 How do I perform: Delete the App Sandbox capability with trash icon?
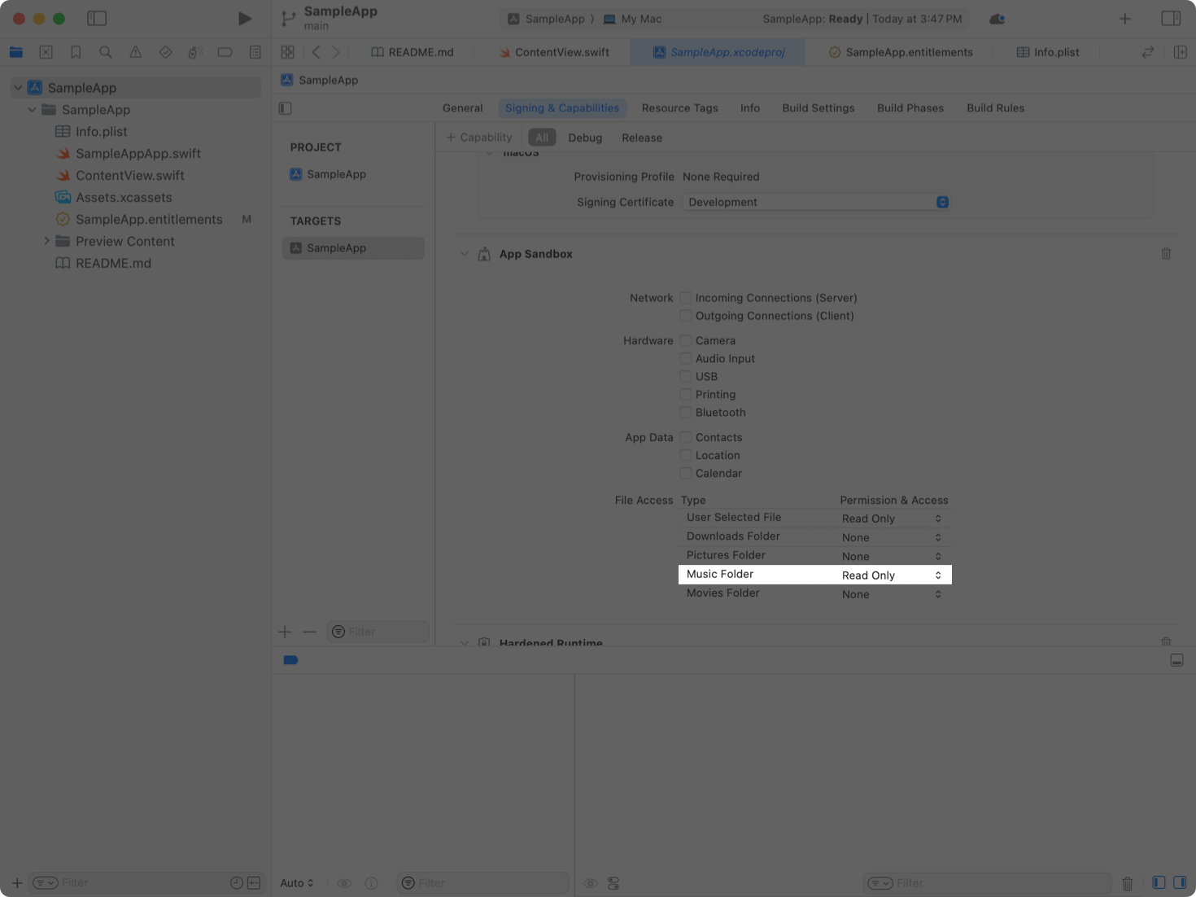click(x=1165, y=254)
